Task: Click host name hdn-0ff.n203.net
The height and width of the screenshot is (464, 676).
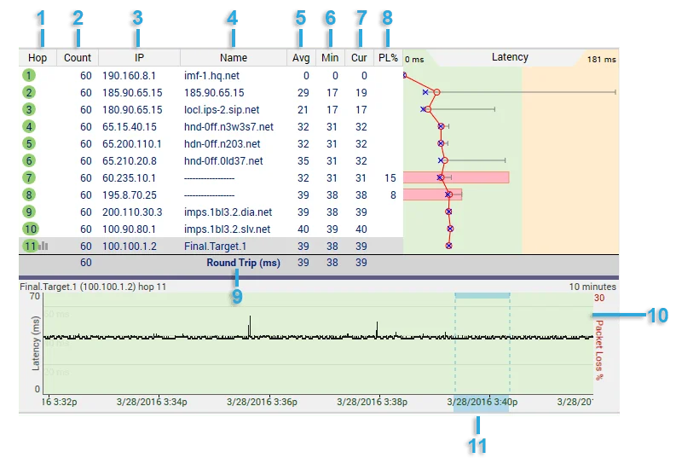Action: (222, 144)
